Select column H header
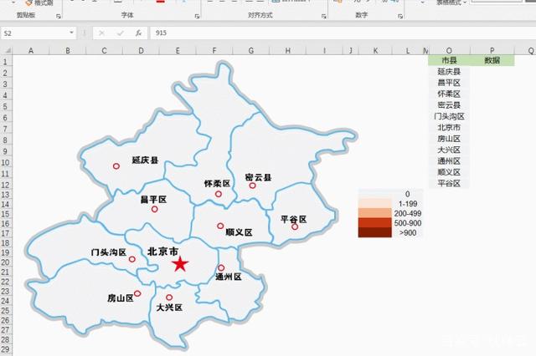Viewport: 536px width, 356px height. pos(288,50)
